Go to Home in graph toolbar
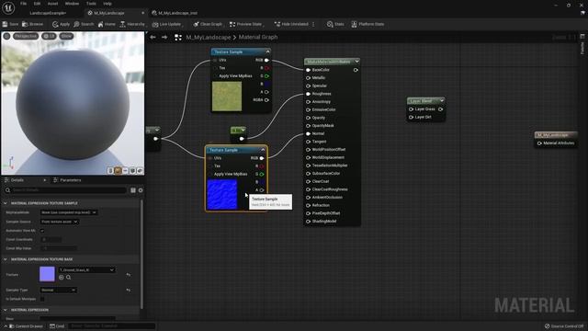Viewport: 588px width, 331px height. [x=107, y=24]
